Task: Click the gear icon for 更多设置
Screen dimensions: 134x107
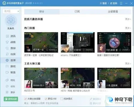Action: click(x=91, y=103)
